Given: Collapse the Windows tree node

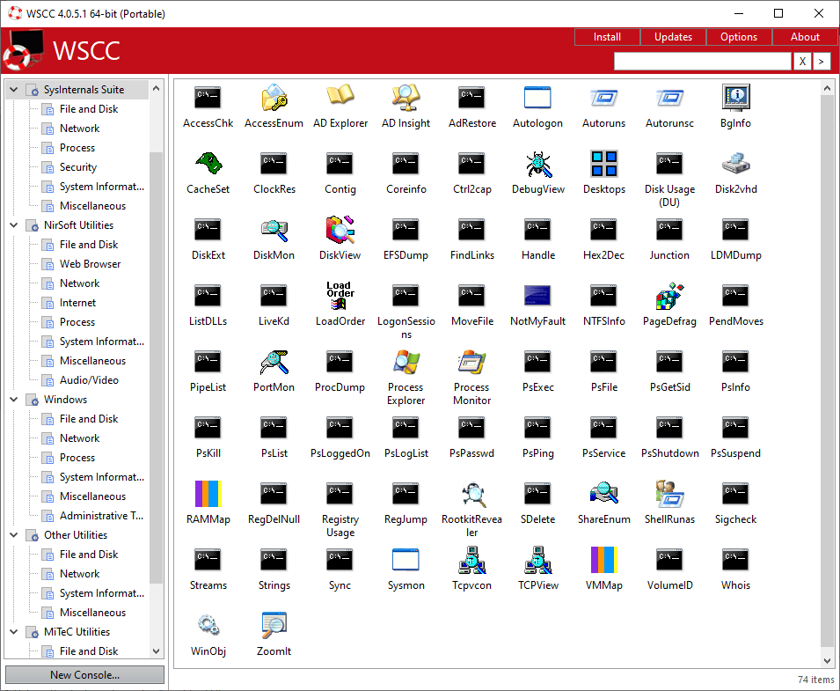Looking at the screenshot, I should [x=14, y=400].
